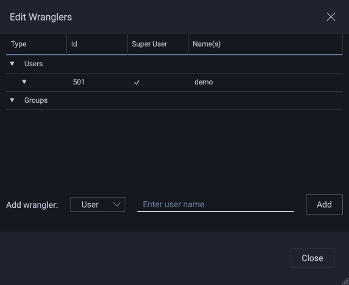
Task: Focus the Enter user name field
Action: (x=215, y=204)
